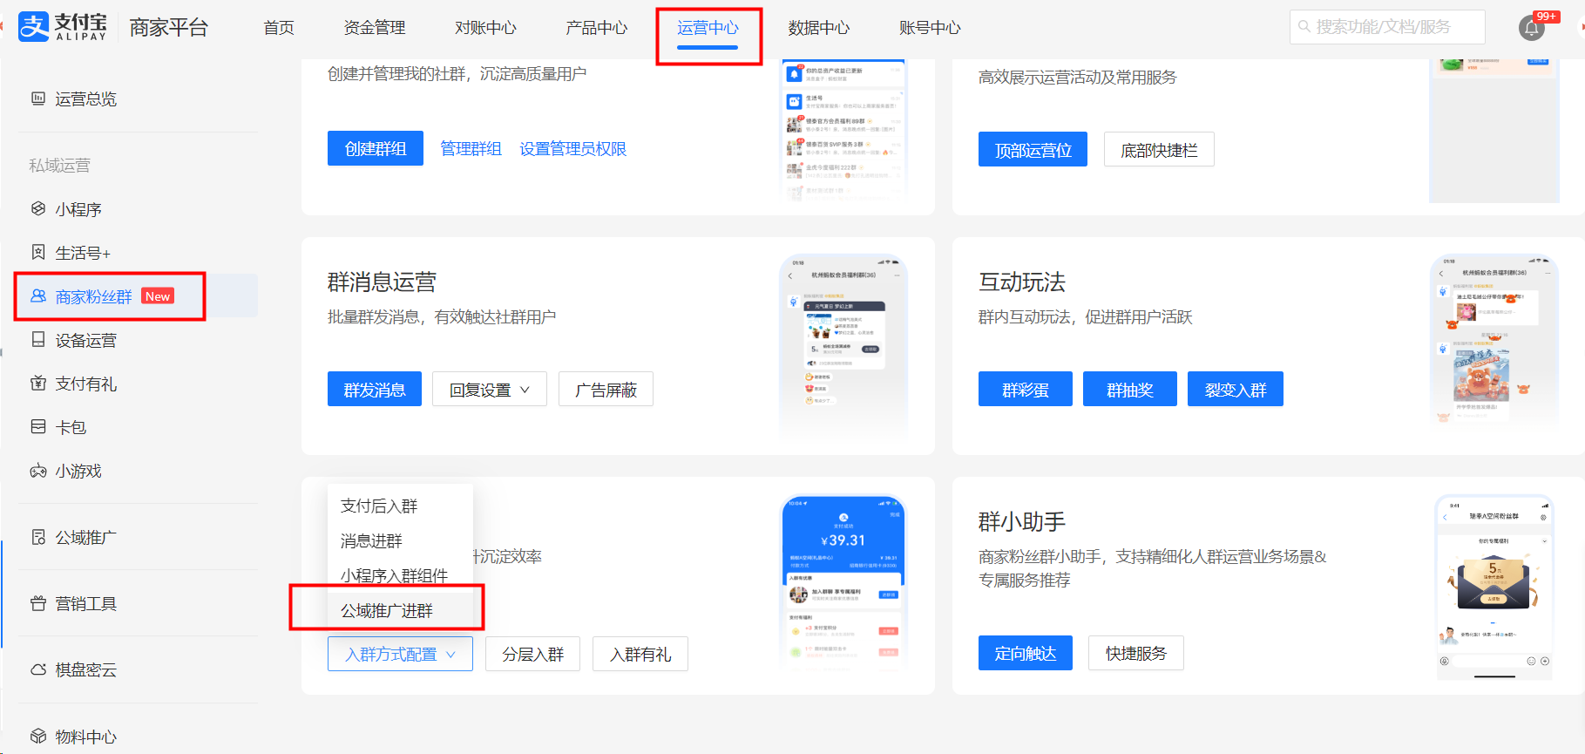Click the 设置管理员权限 link
This screenshot has height=754, width=1585.
click(x=572, y=149)
